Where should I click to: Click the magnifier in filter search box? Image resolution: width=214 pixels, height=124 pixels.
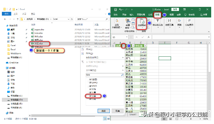[122, 75]
